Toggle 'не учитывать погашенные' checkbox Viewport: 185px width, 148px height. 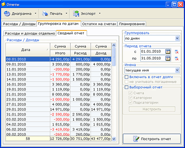pyautogui.click(x=126, y=81)
